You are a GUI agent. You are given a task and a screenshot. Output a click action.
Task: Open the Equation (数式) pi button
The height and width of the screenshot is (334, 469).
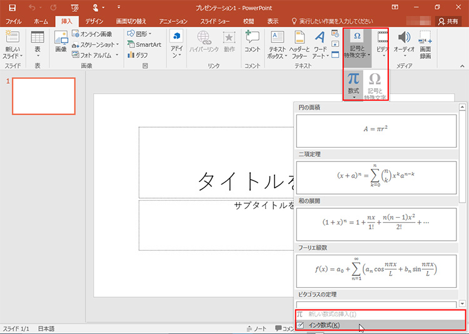coord(353,83)
